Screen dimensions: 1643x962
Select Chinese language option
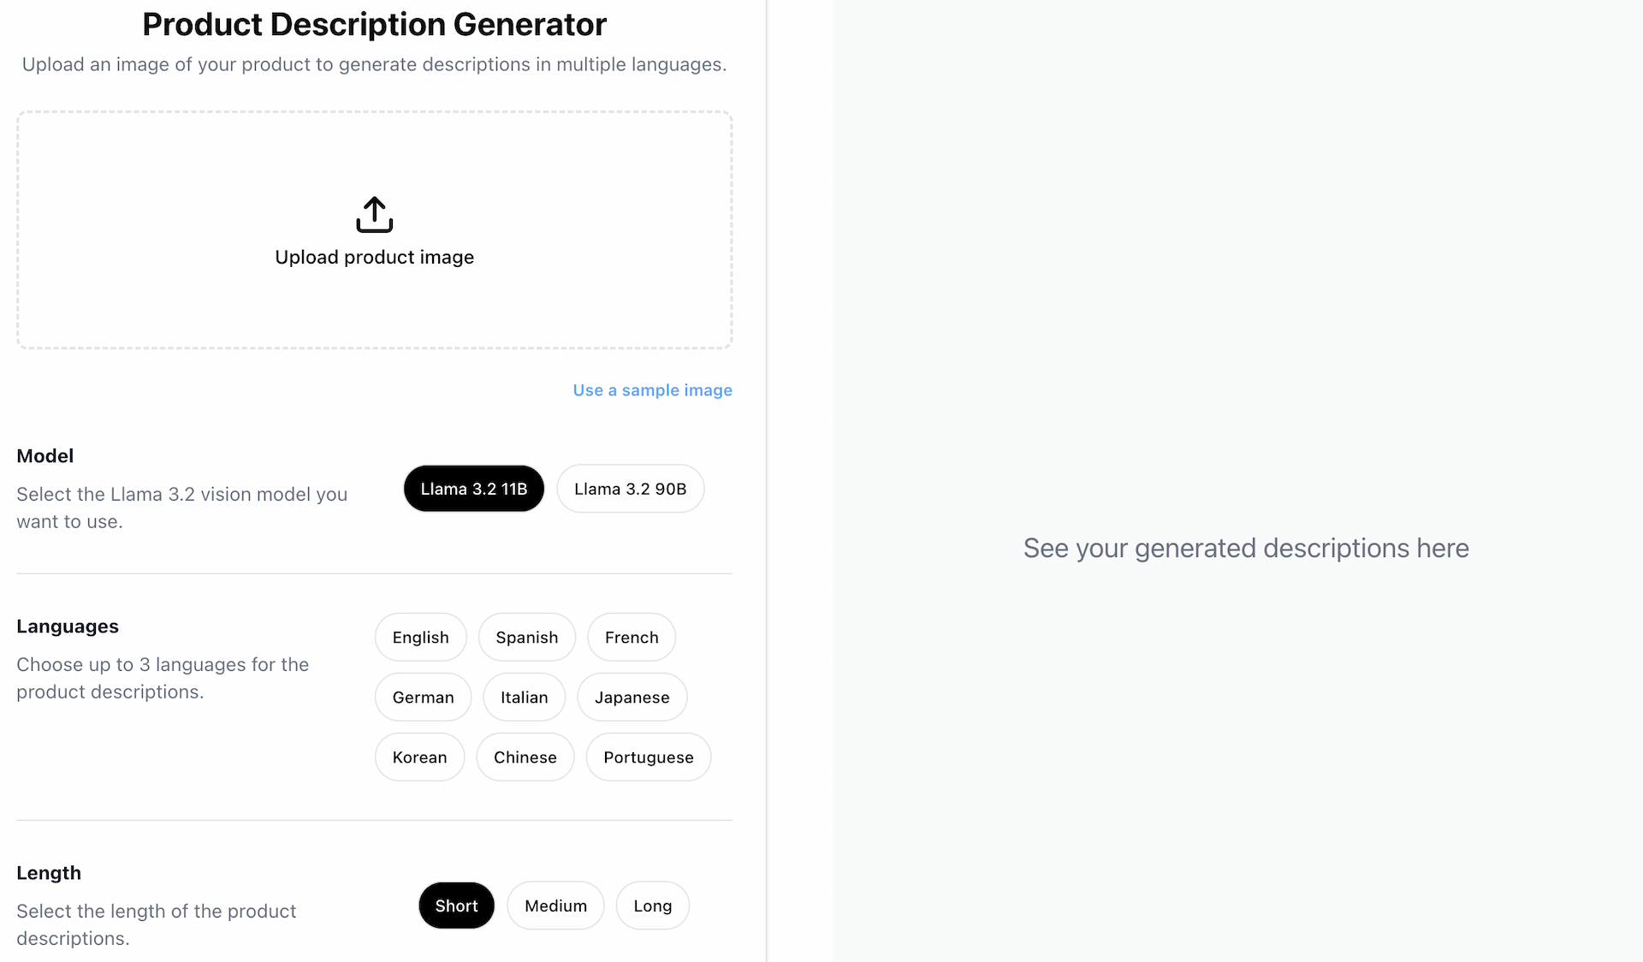pos(525,756)
